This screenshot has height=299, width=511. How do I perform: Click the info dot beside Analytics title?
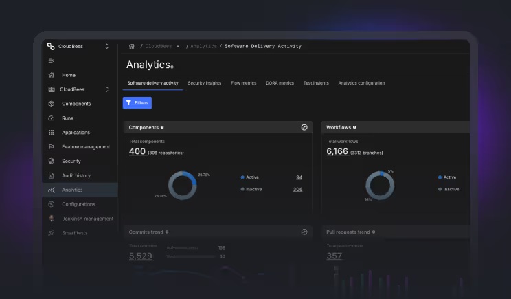(x=172, y=67)
